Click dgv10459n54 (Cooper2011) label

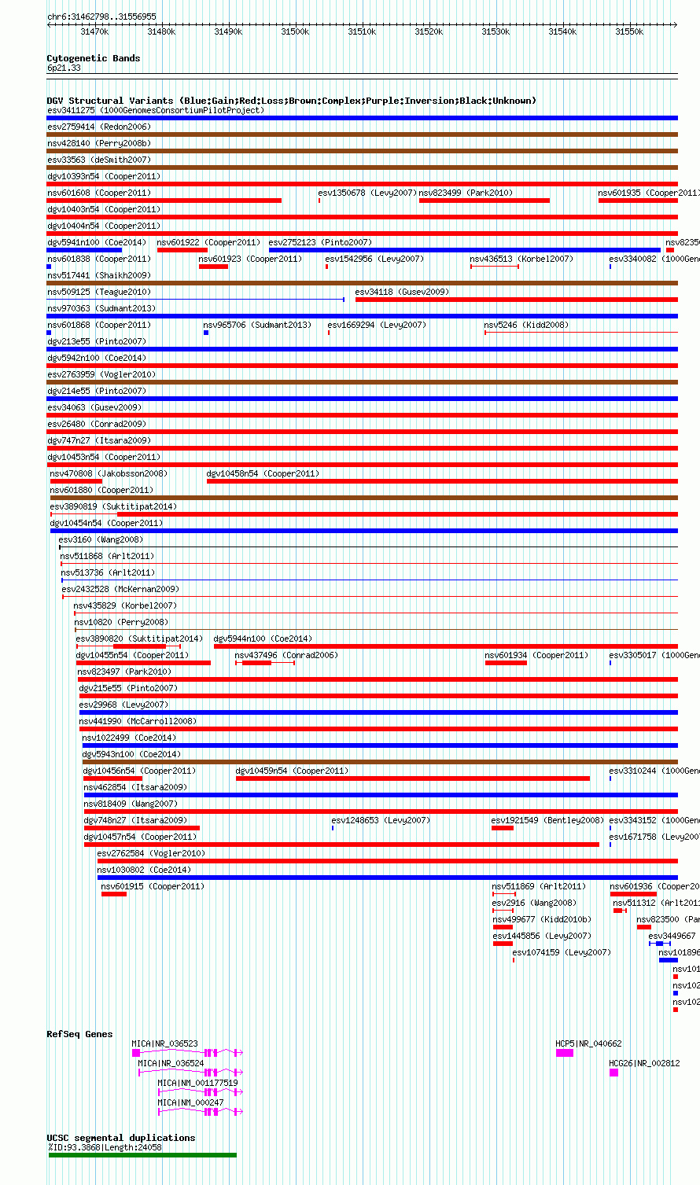coord(292,771)
